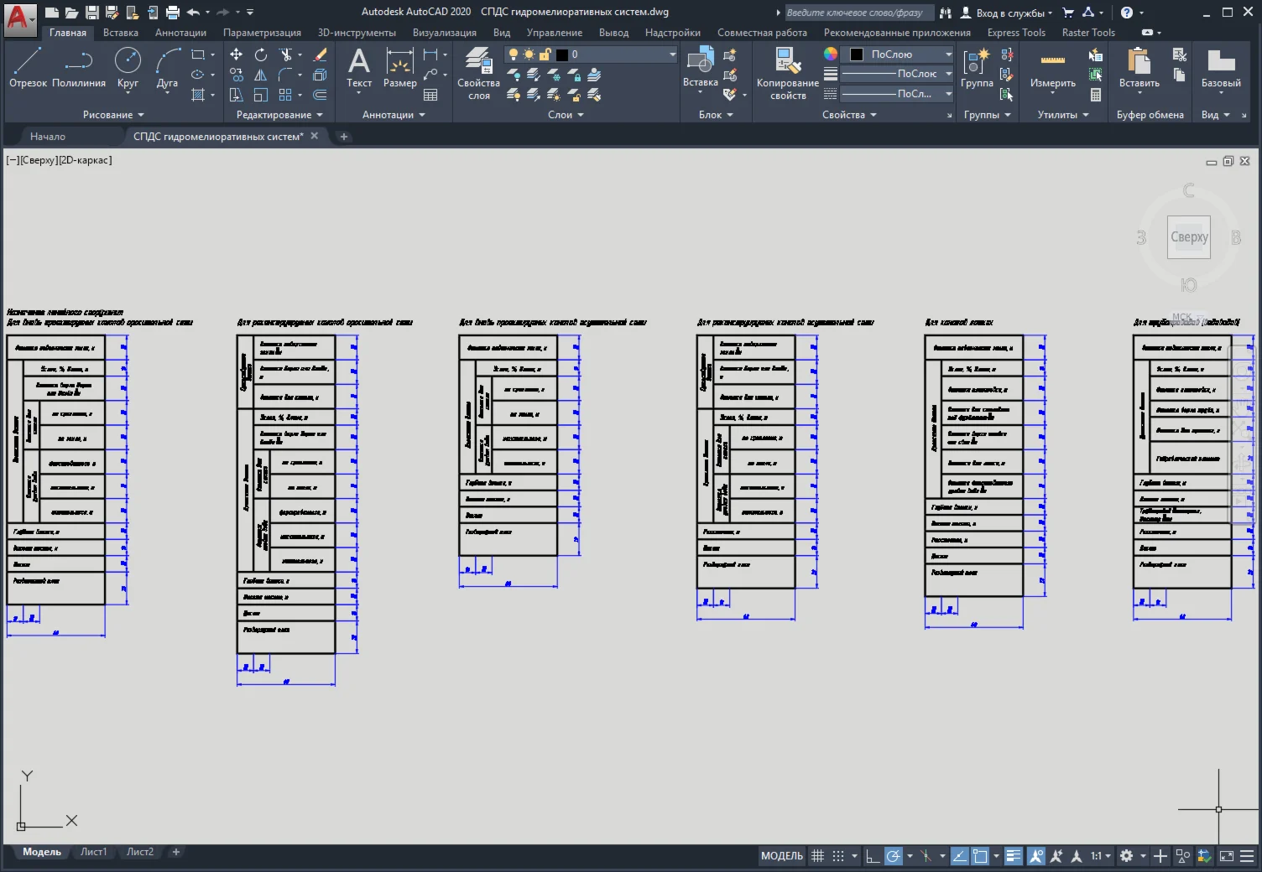Expand the Рисование panel
The height and width of the screenshot is (872, 1262).
[x=113, y=115]
